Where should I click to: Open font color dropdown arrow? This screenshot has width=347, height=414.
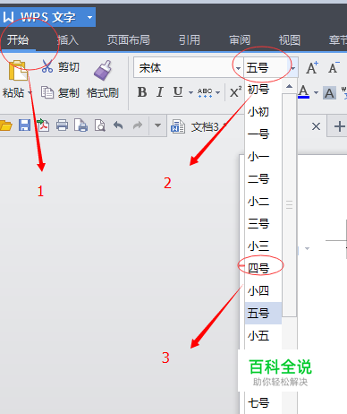(316, 93)
